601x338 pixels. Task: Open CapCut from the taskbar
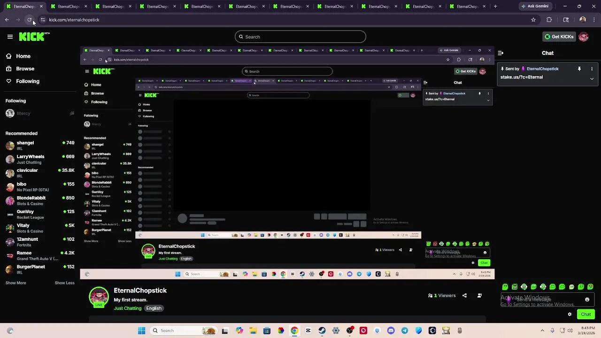(x=308, y=330)
